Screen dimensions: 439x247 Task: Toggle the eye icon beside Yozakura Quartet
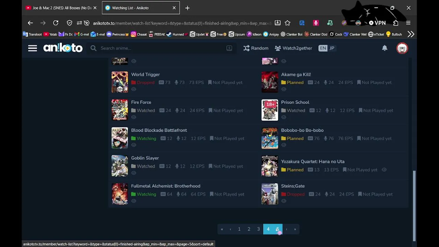pos(384,170)
